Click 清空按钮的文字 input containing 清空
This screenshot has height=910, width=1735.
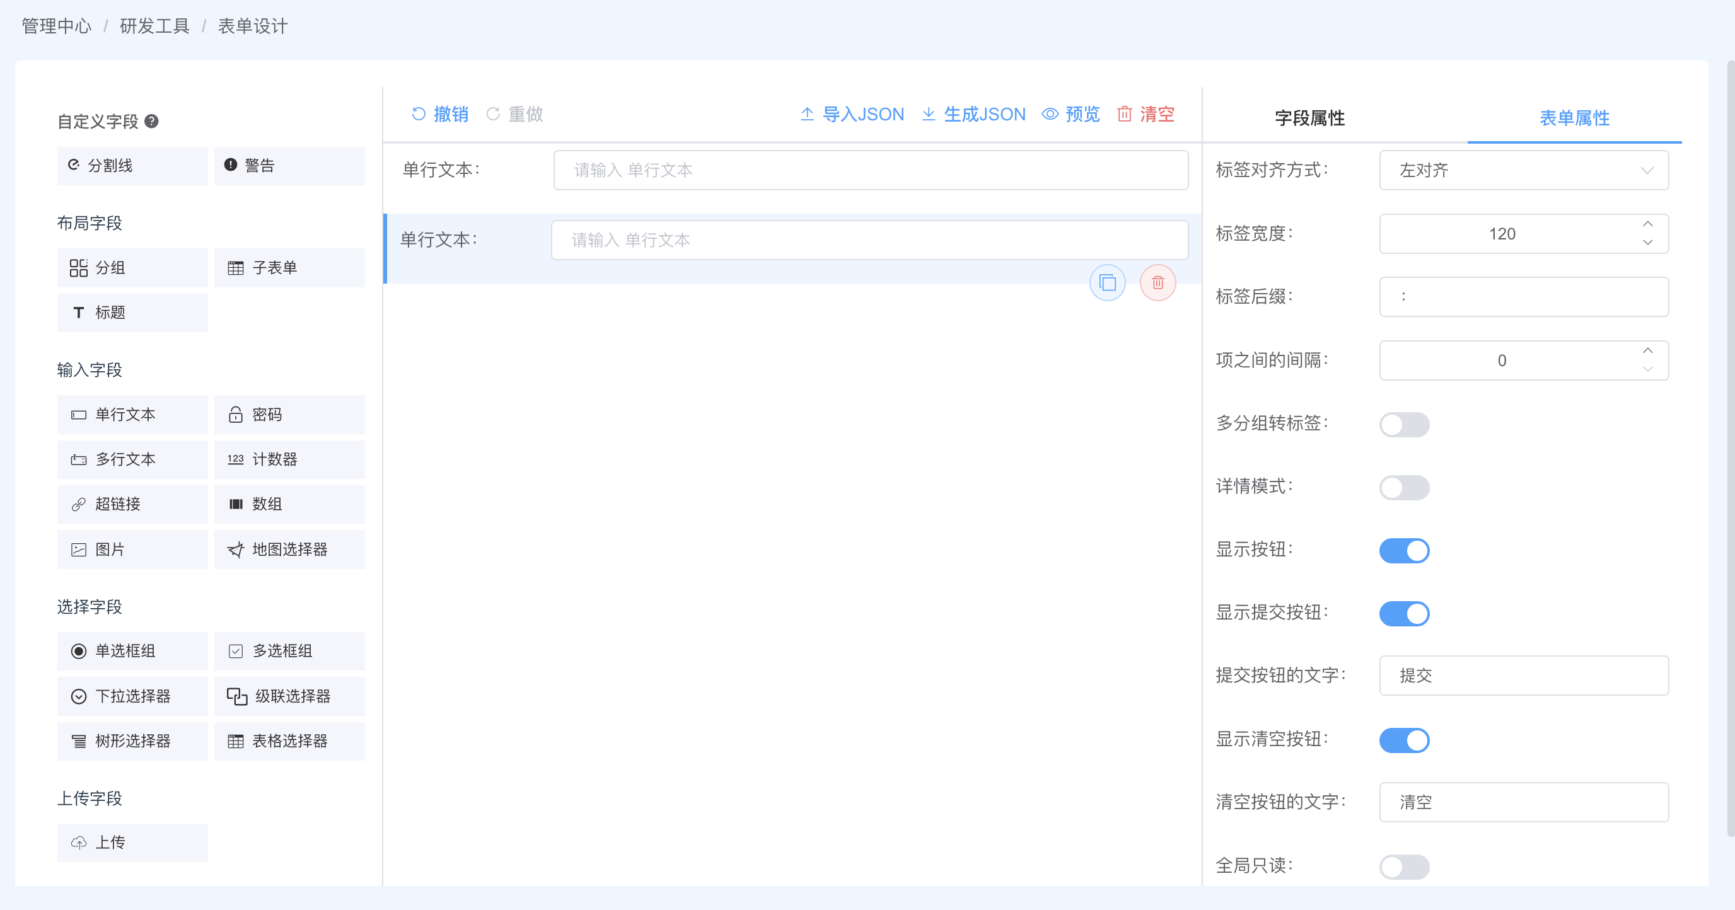(x=1524, y=802)
